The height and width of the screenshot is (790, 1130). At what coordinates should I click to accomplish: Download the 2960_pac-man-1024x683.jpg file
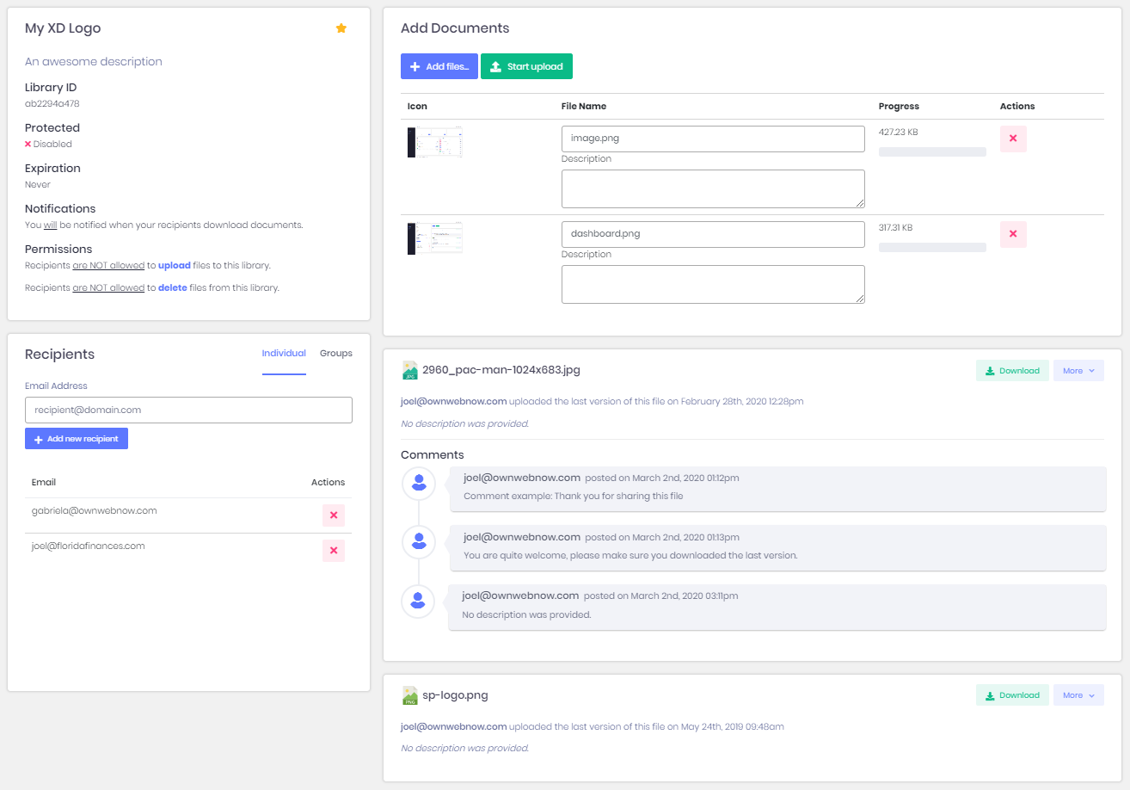coord(1012,371)
